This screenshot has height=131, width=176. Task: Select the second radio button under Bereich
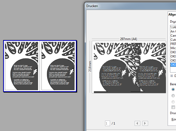tap(173, 95)
